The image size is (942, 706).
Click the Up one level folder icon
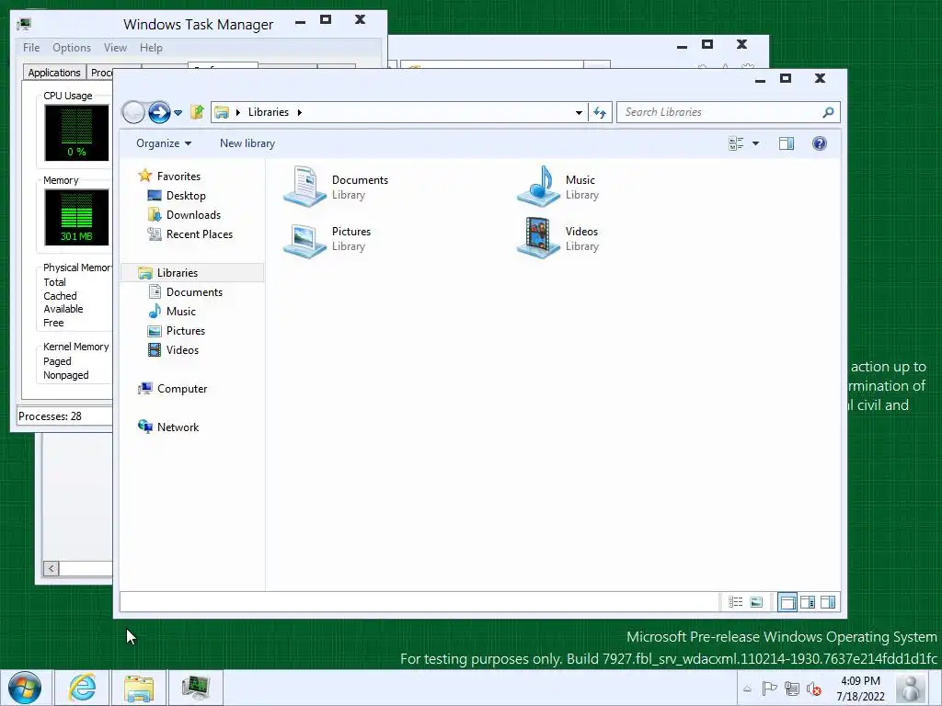pos(197,111)
